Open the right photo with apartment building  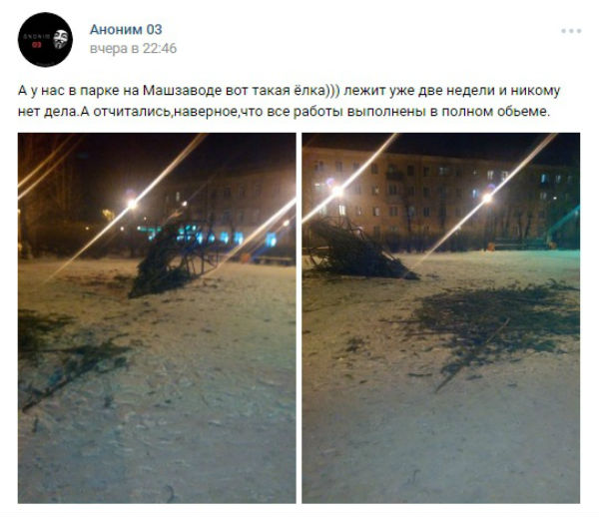pyautogui.click(x=441, y=317)
